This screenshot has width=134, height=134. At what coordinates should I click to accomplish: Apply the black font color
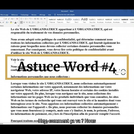[15, 22]
